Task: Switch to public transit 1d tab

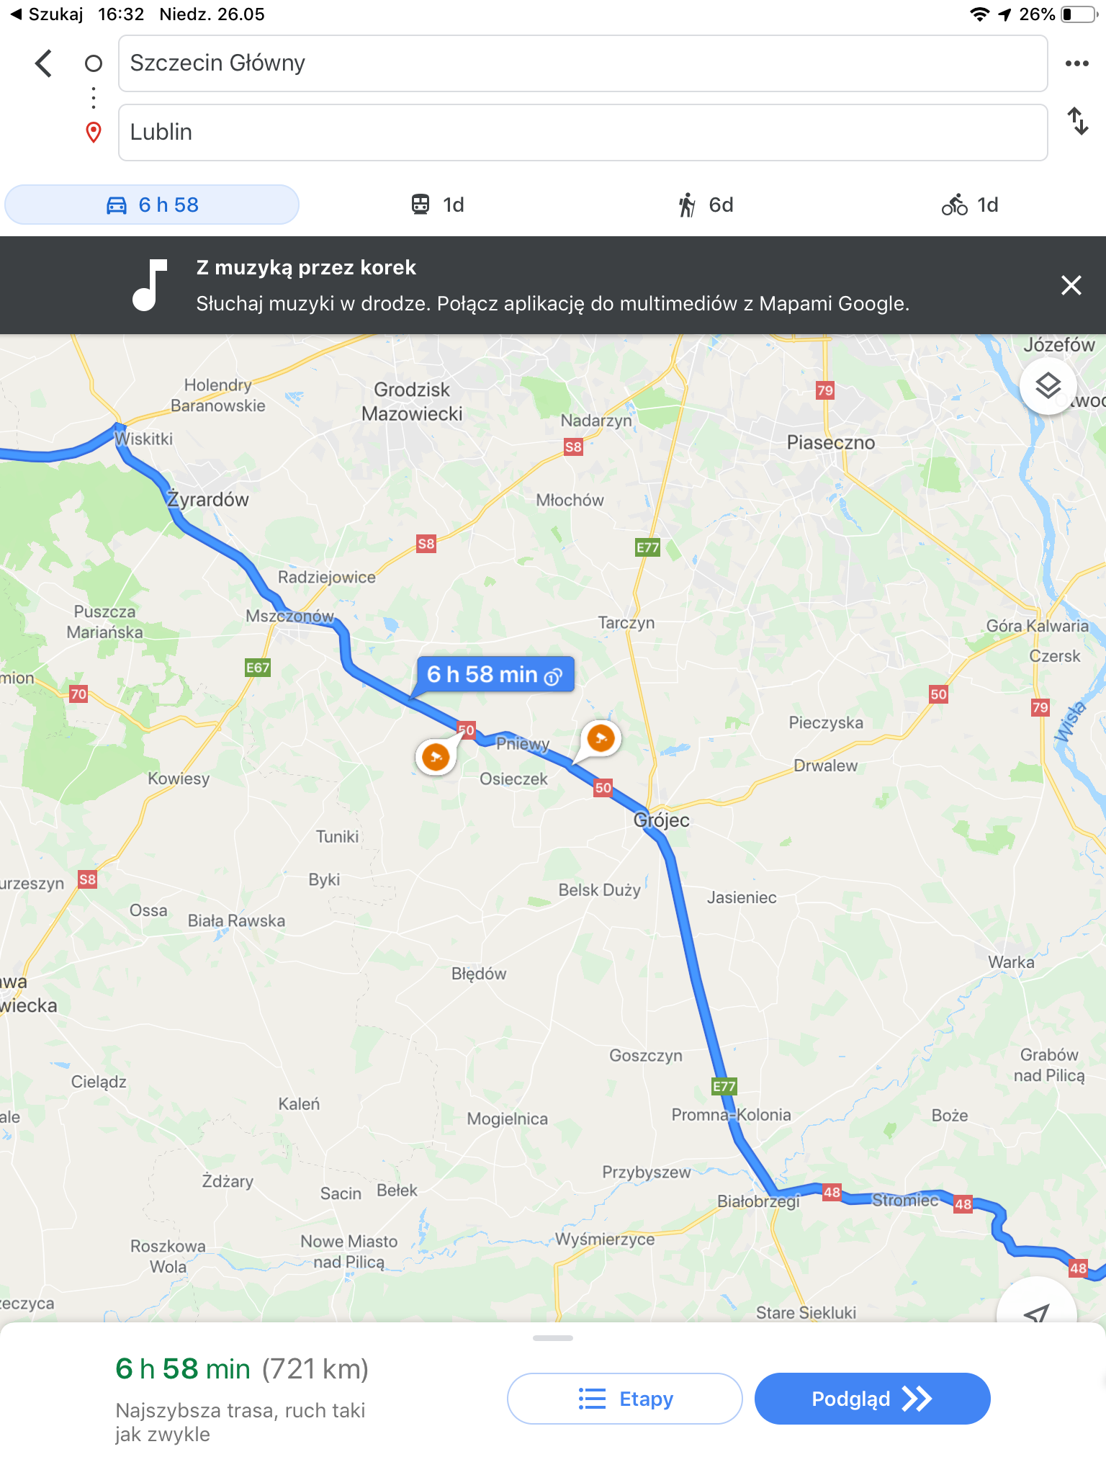Action: (x=438, y=205)
